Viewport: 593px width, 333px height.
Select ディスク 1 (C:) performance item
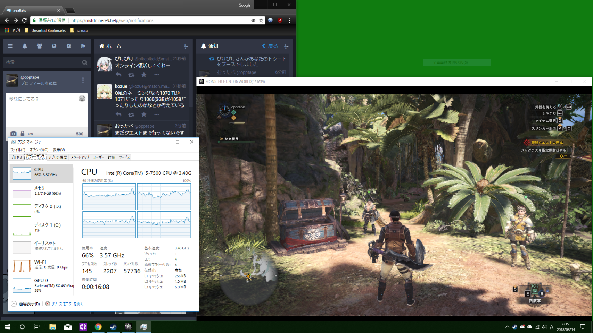[41, 229]
